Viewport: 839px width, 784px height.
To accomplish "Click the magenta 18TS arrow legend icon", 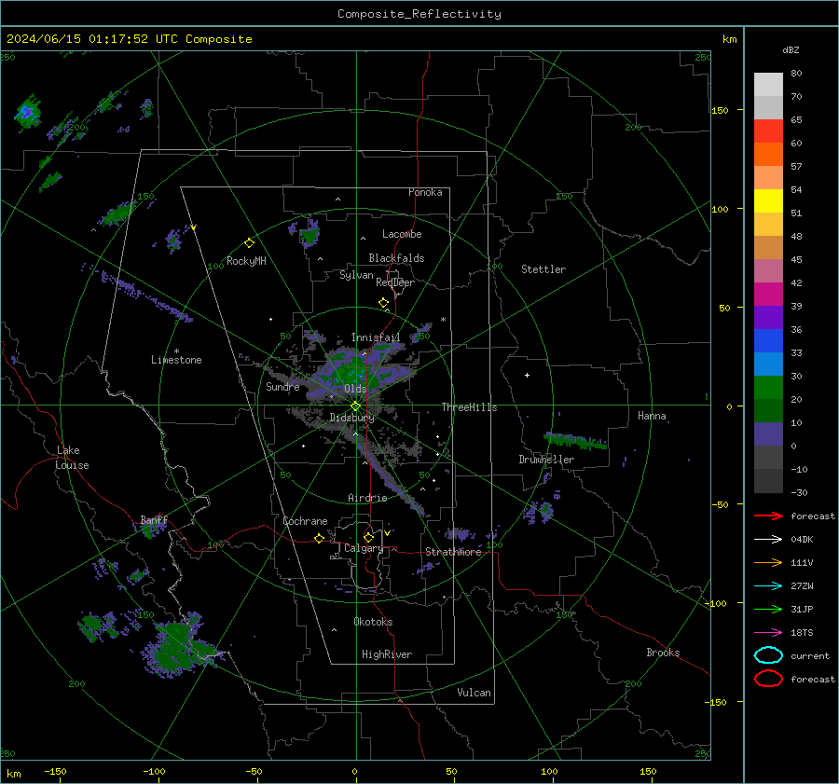I will click(x=768, y=633).
